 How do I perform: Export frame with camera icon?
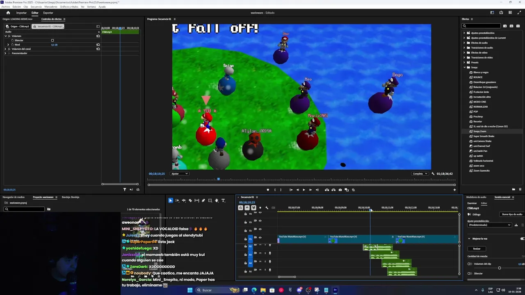pos(340,190)
